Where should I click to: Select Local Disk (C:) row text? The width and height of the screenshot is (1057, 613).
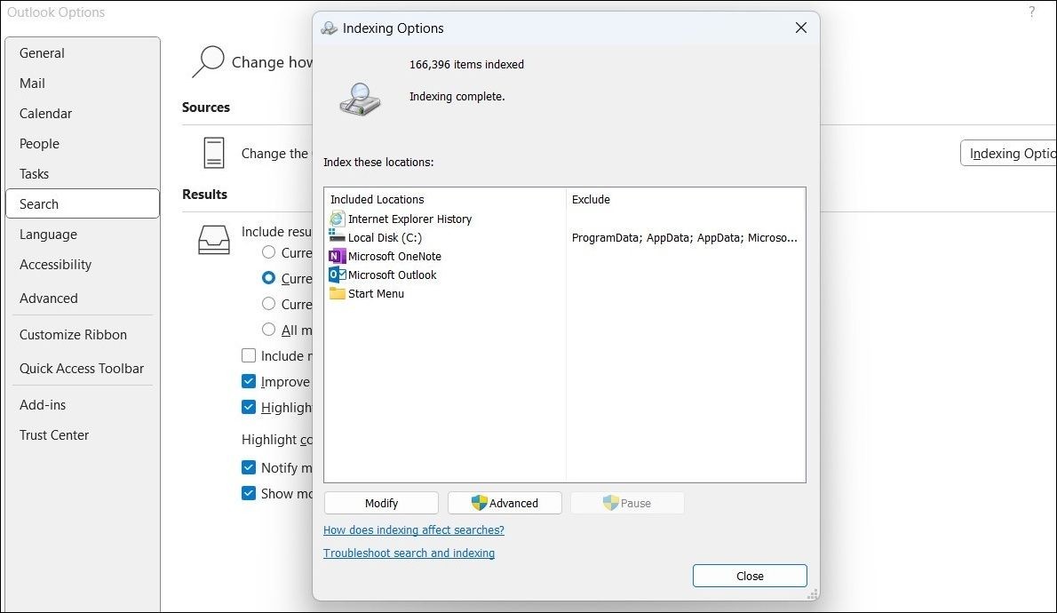385,238
